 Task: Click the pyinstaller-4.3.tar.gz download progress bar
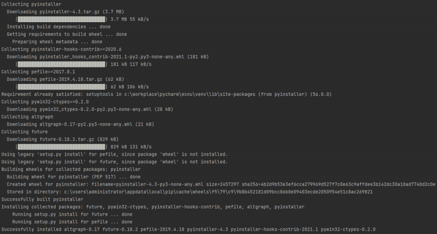point(61,19)
